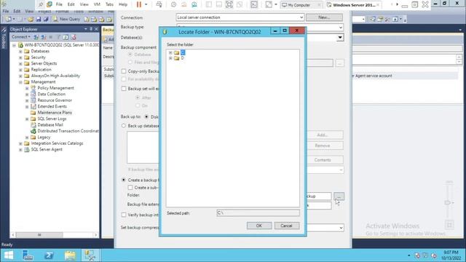The width and height of the screenshot is (466, 262).
Task: Open VMware View menu
Action: coord(84,4)
